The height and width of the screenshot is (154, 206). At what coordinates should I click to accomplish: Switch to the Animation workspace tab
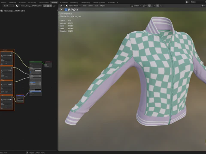(64, 2)
